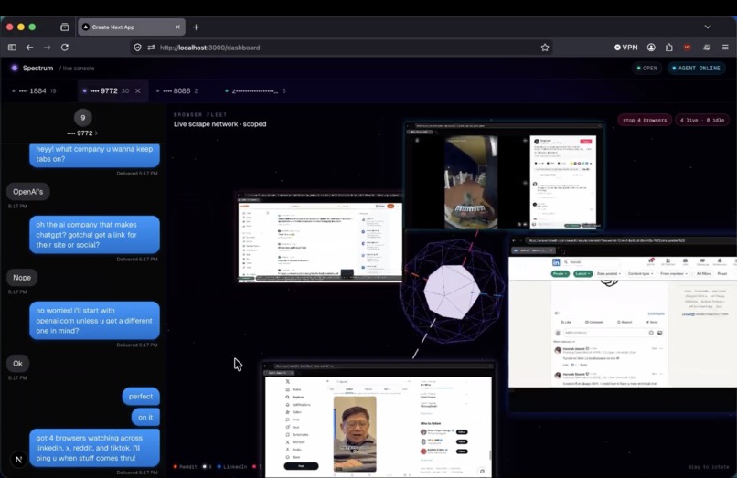This screenshot has height=478, width=737.
Task: Click the LinkedIn Jobs briefcase icon
Action: click(x=685, y=261)
